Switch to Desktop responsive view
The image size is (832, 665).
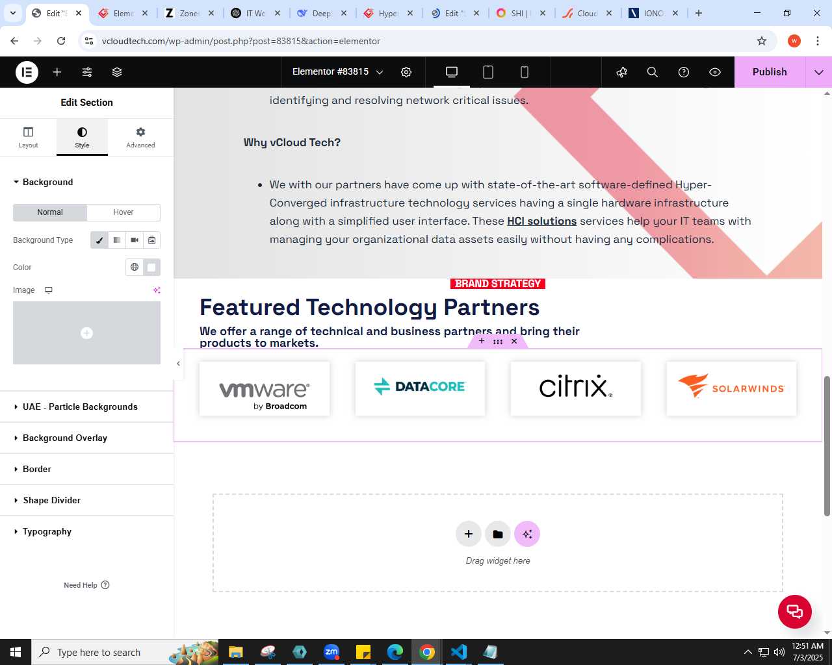452,72
